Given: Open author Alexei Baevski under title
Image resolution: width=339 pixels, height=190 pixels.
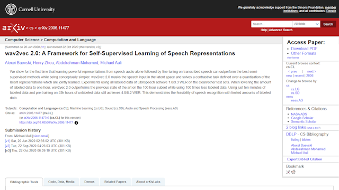Looking at the screenshot, I should [17, 63].
